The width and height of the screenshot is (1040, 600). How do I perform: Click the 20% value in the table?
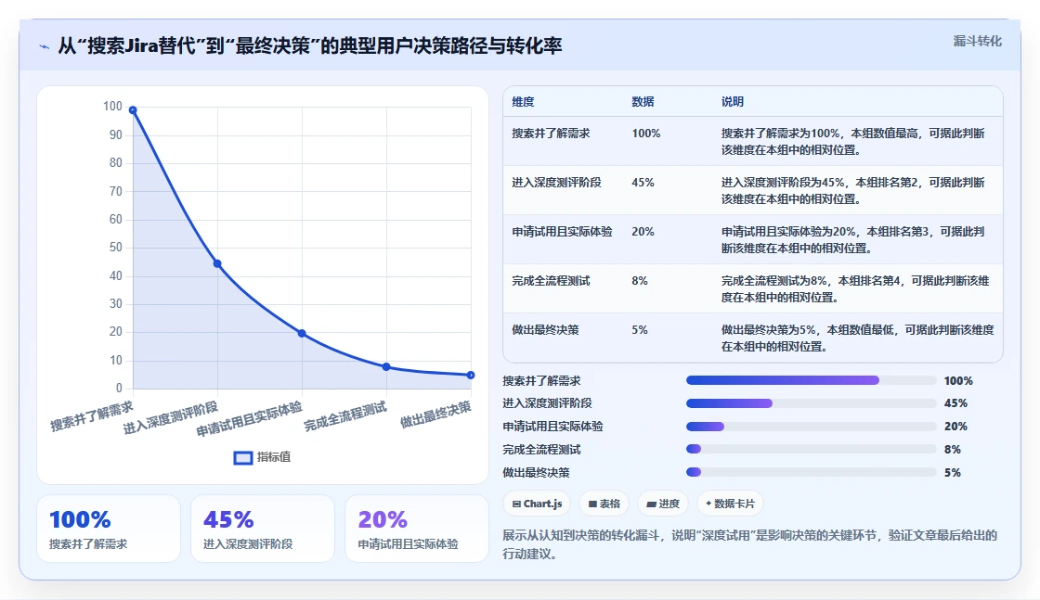click(643, 232)
